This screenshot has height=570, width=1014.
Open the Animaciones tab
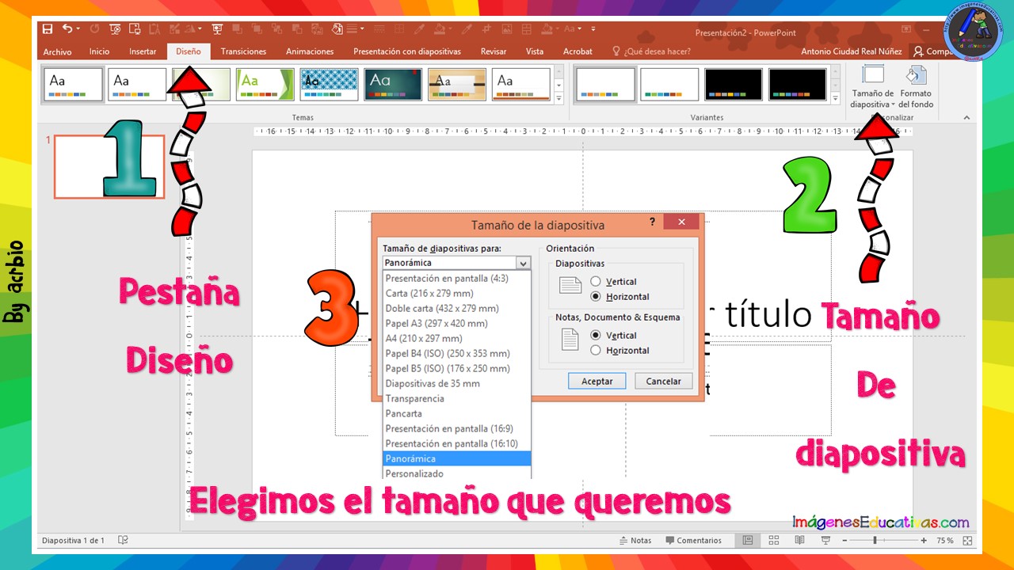pos(310,51)
